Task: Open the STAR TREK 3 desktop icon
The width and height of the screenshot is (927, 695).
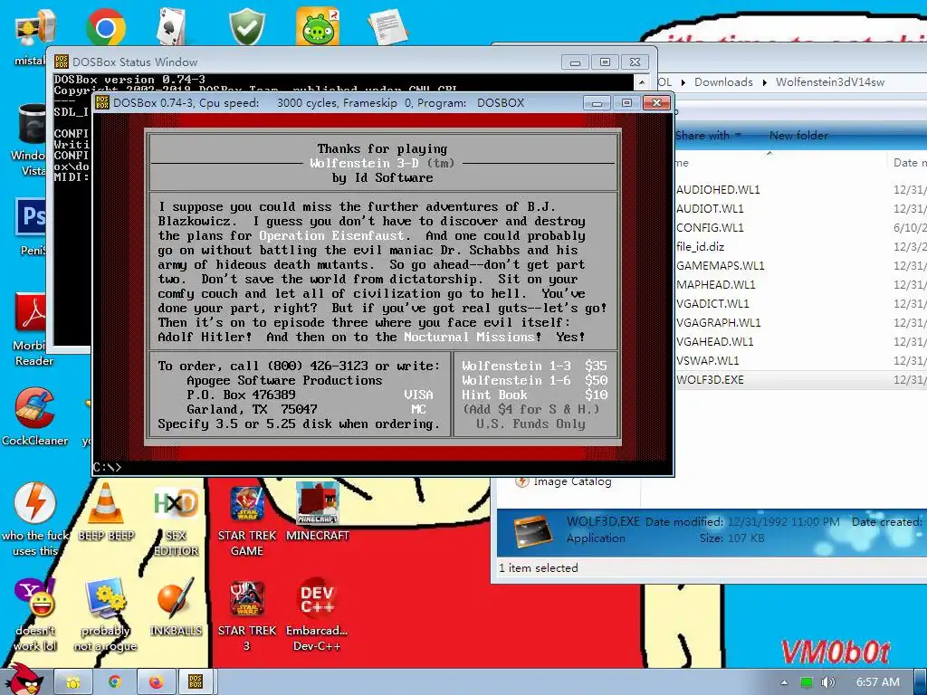Action: (x=247, y=598)
